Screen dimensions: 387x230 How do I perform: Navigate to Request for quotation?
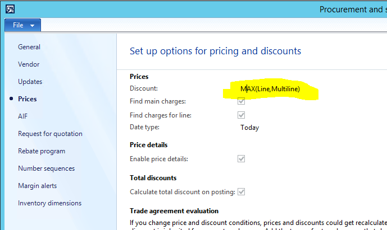(x=50, y=134)
